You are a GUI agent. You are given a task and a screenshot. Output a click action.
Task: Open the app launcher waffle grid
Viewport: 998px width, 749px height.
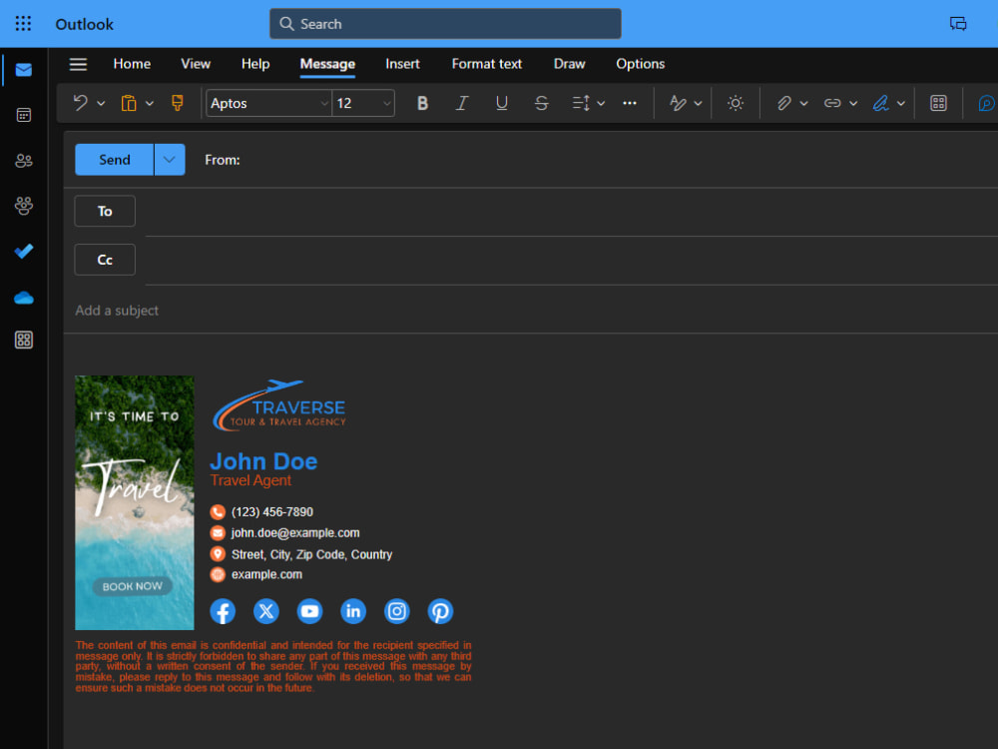[x=24, y=24]
